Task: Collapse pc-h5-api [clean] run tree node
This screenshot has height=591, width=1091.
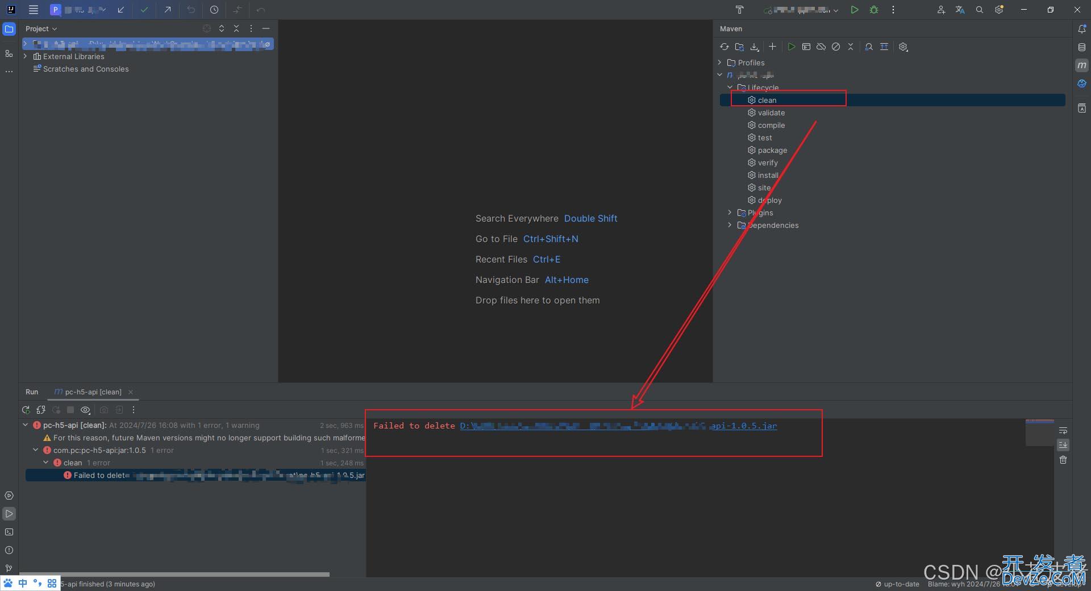Action: 26,425
